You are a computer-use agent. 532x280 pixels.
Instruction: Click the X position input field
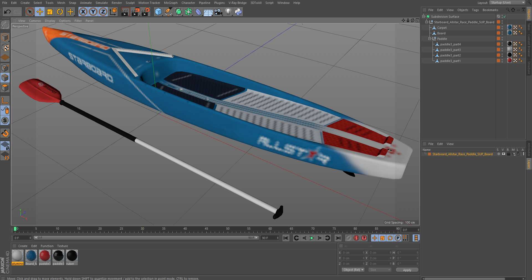[353, 253]
